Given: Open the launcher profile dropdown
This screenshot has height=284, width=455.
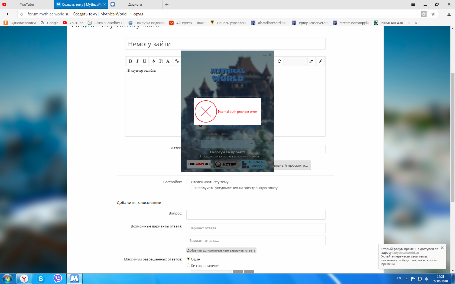Looking at the screenshot, I should [227, 144].
